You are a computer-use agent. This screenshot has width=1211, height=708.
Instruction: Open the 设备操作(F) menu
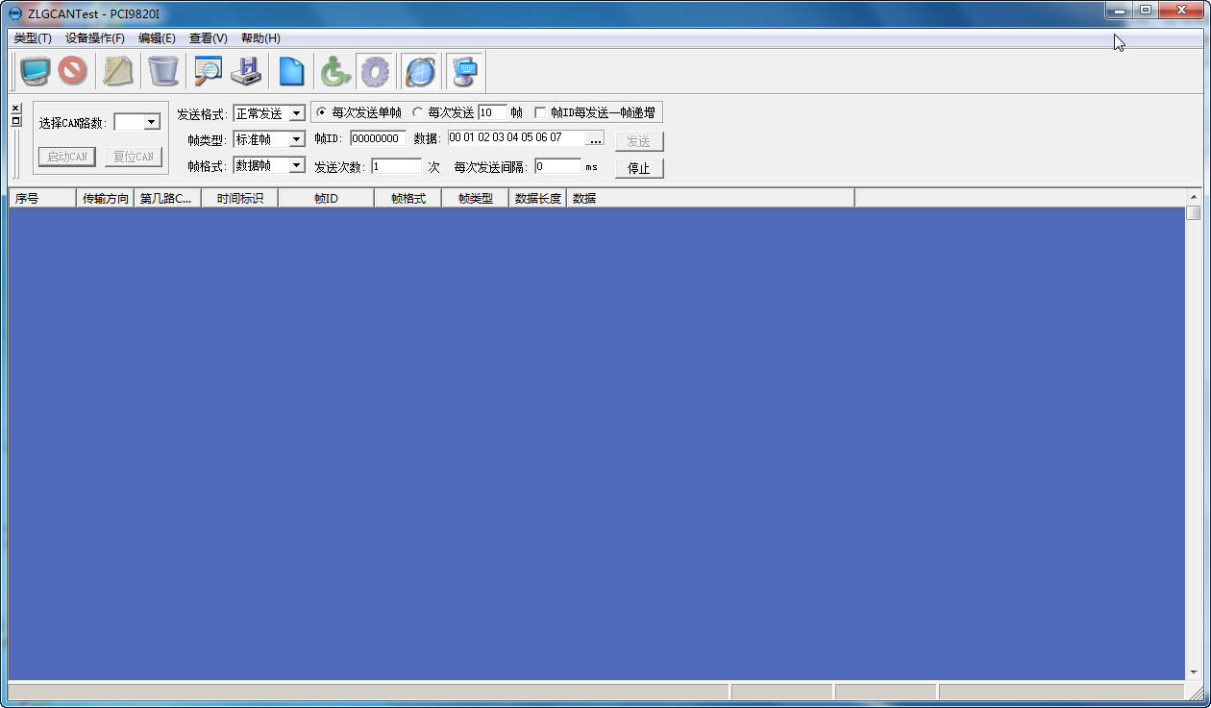(x=95, y=38)
